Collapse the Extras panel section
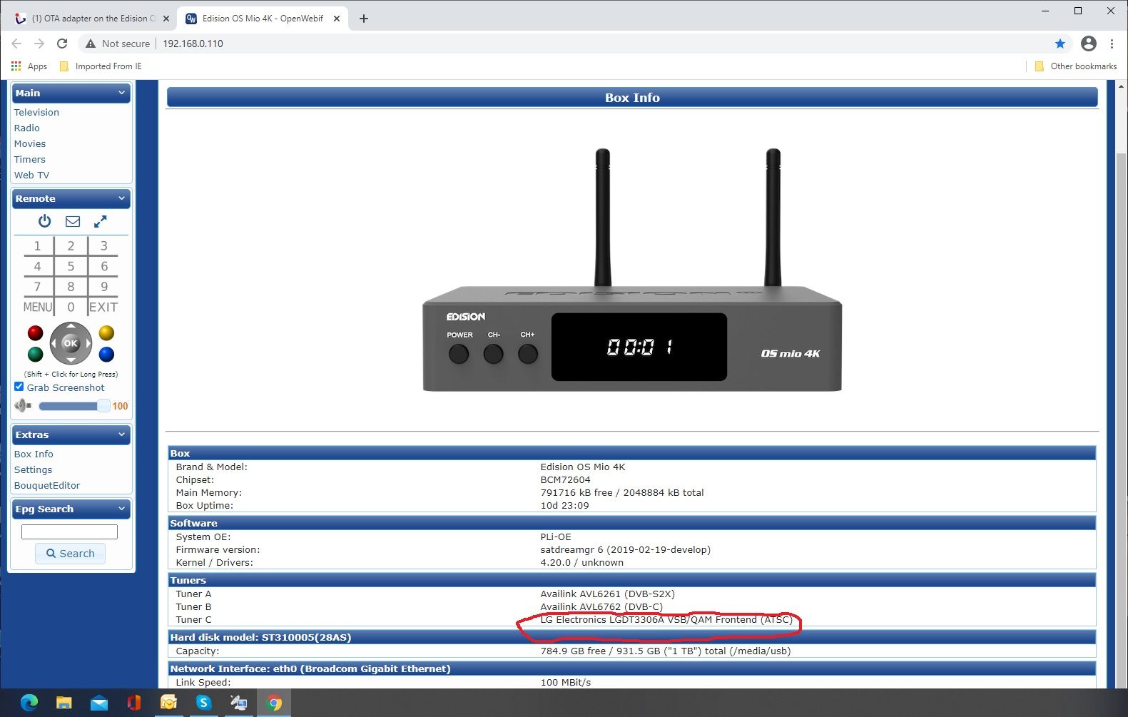This screenshot has height=717, width=1128. pyautogui.click(x=121, y=434)
